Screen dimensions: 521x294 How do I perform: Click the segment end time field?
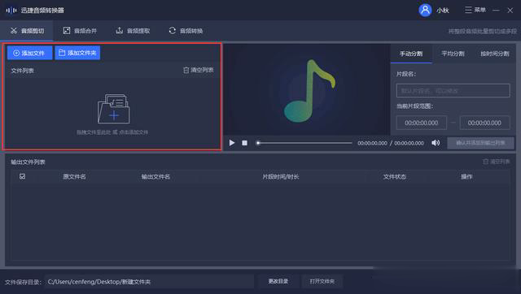(484, 123)
